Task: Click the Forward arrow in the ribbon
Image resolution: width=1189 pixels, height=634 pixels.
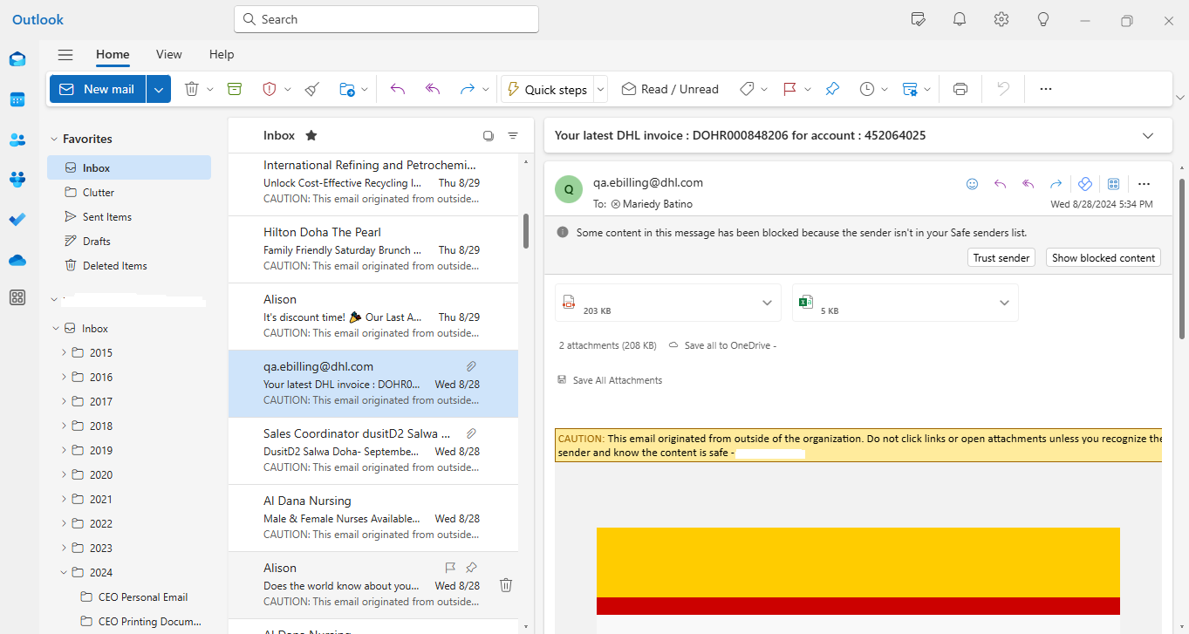Action: (468, 89)
